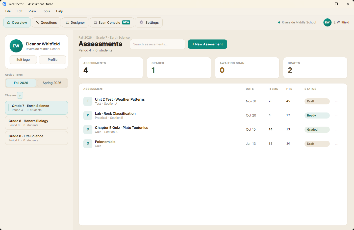Select the Grade 8 Honors Biology class

click(x=36, y=123)
